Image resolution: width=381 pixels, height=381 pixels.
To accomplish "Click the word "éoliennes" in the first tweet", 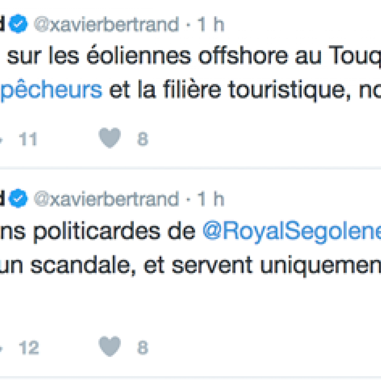I will point(139,56).
